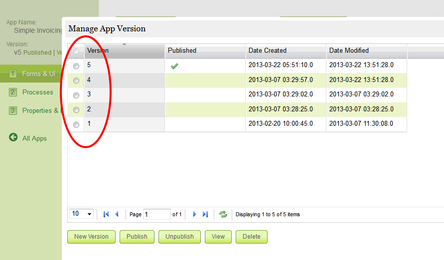Image resolution: width=444 pixels, height=260 pixels.
Task: Select the radio button for version 5
Action: [x=76, y=66]
